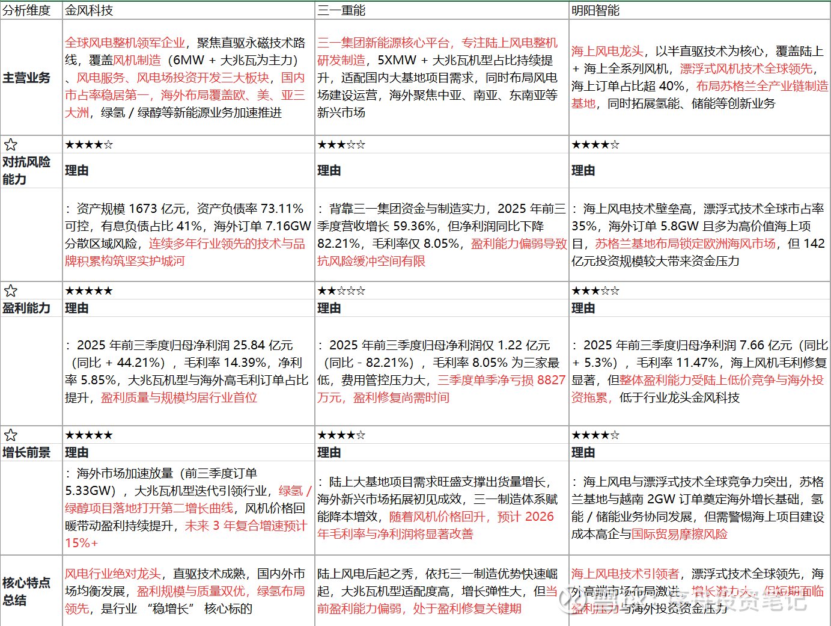Screen dimensions: 831x626
Task: Select 明阳智能's three-star 盈利能力 rating
Action: pyautogui.click(x=595, y=291)
